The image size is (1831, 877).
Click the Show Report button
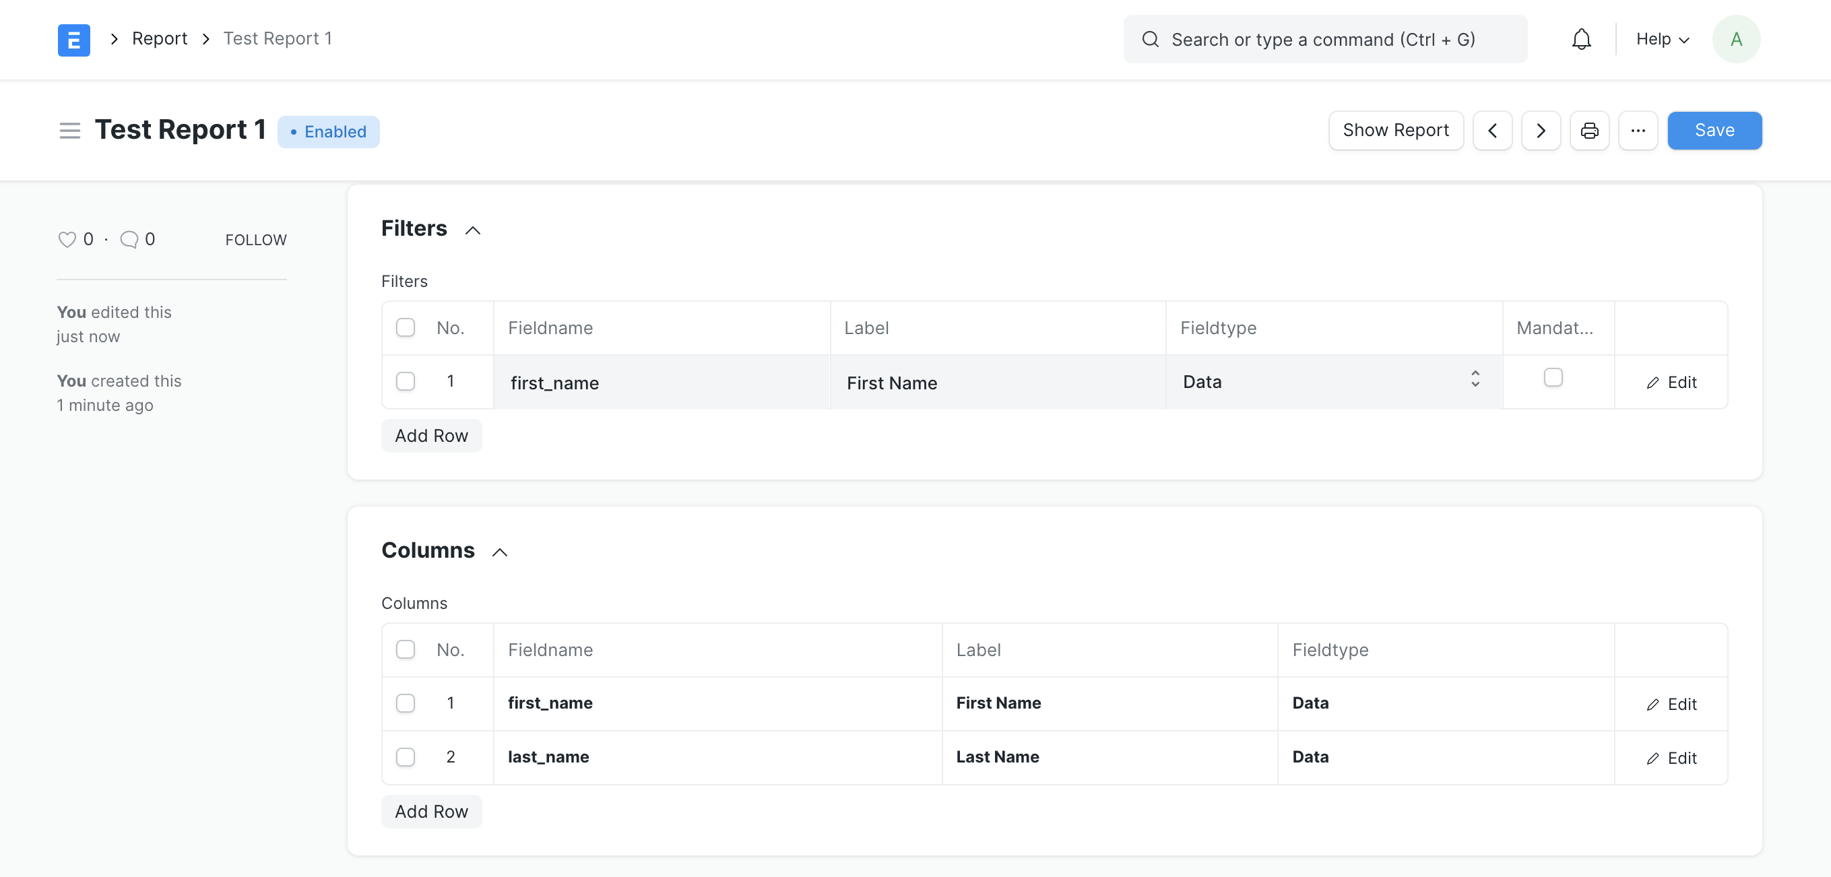1395,131
